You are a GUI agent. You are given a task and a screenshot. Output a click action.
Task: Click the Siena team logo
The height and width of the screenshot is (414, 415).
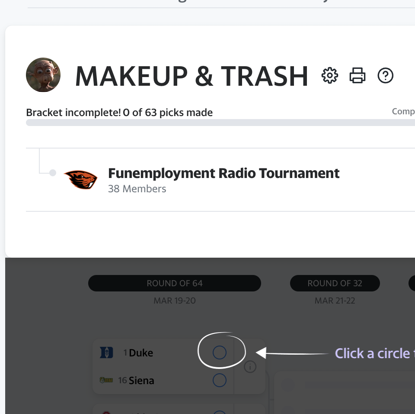[x=106, y=380]
